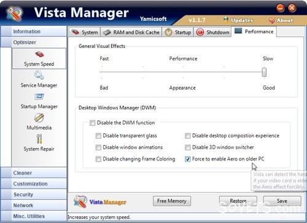Click the status bar text Increases your system speed
Screen dimensions: 307x223
point(99,217)
